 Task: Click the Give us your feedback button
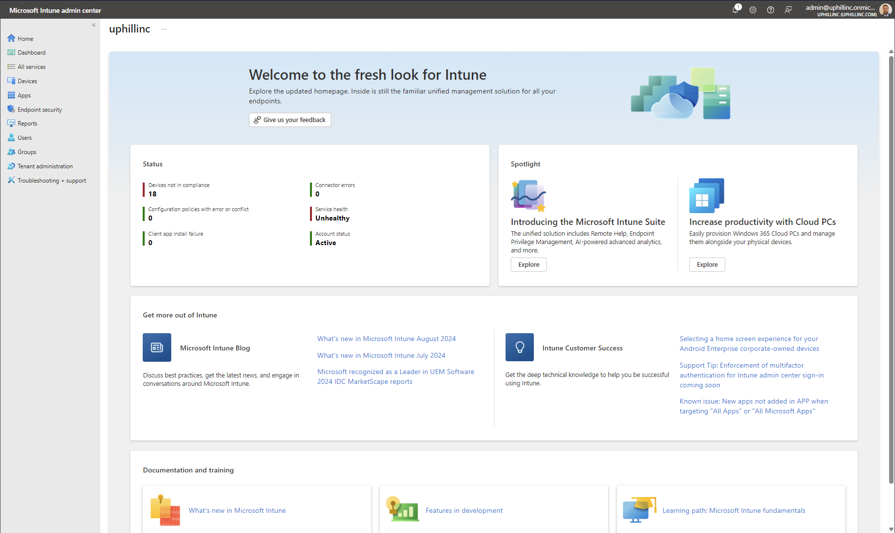[290, 120]
